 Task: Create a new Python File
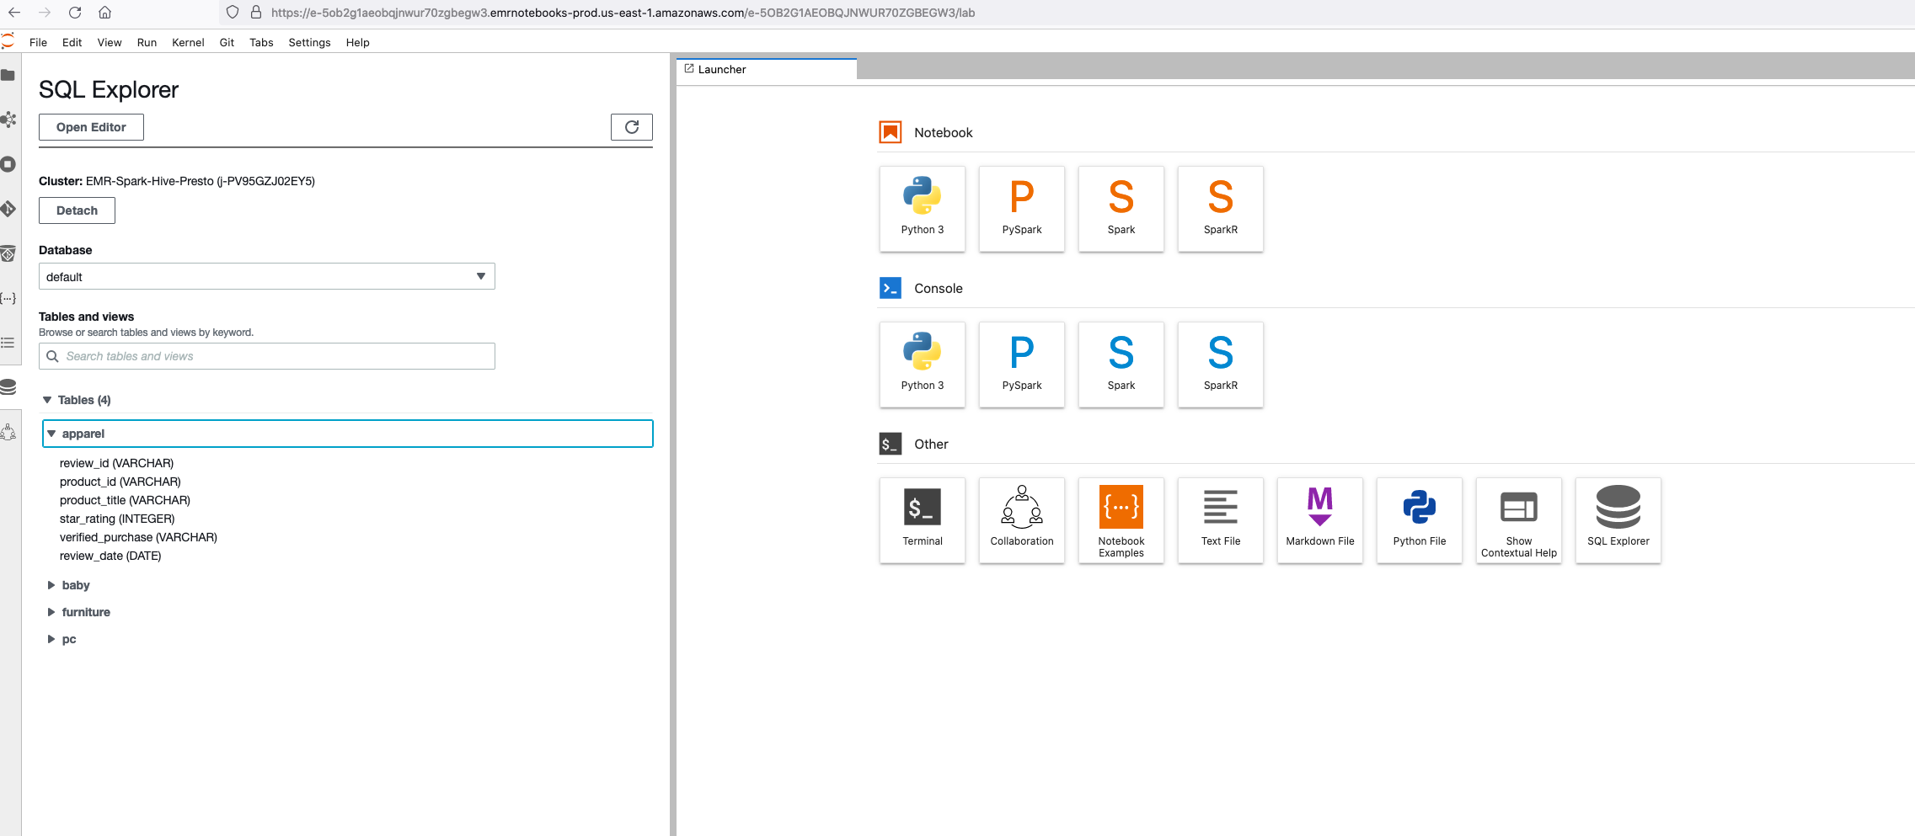pyautogui.click(x=1420, y=520)
